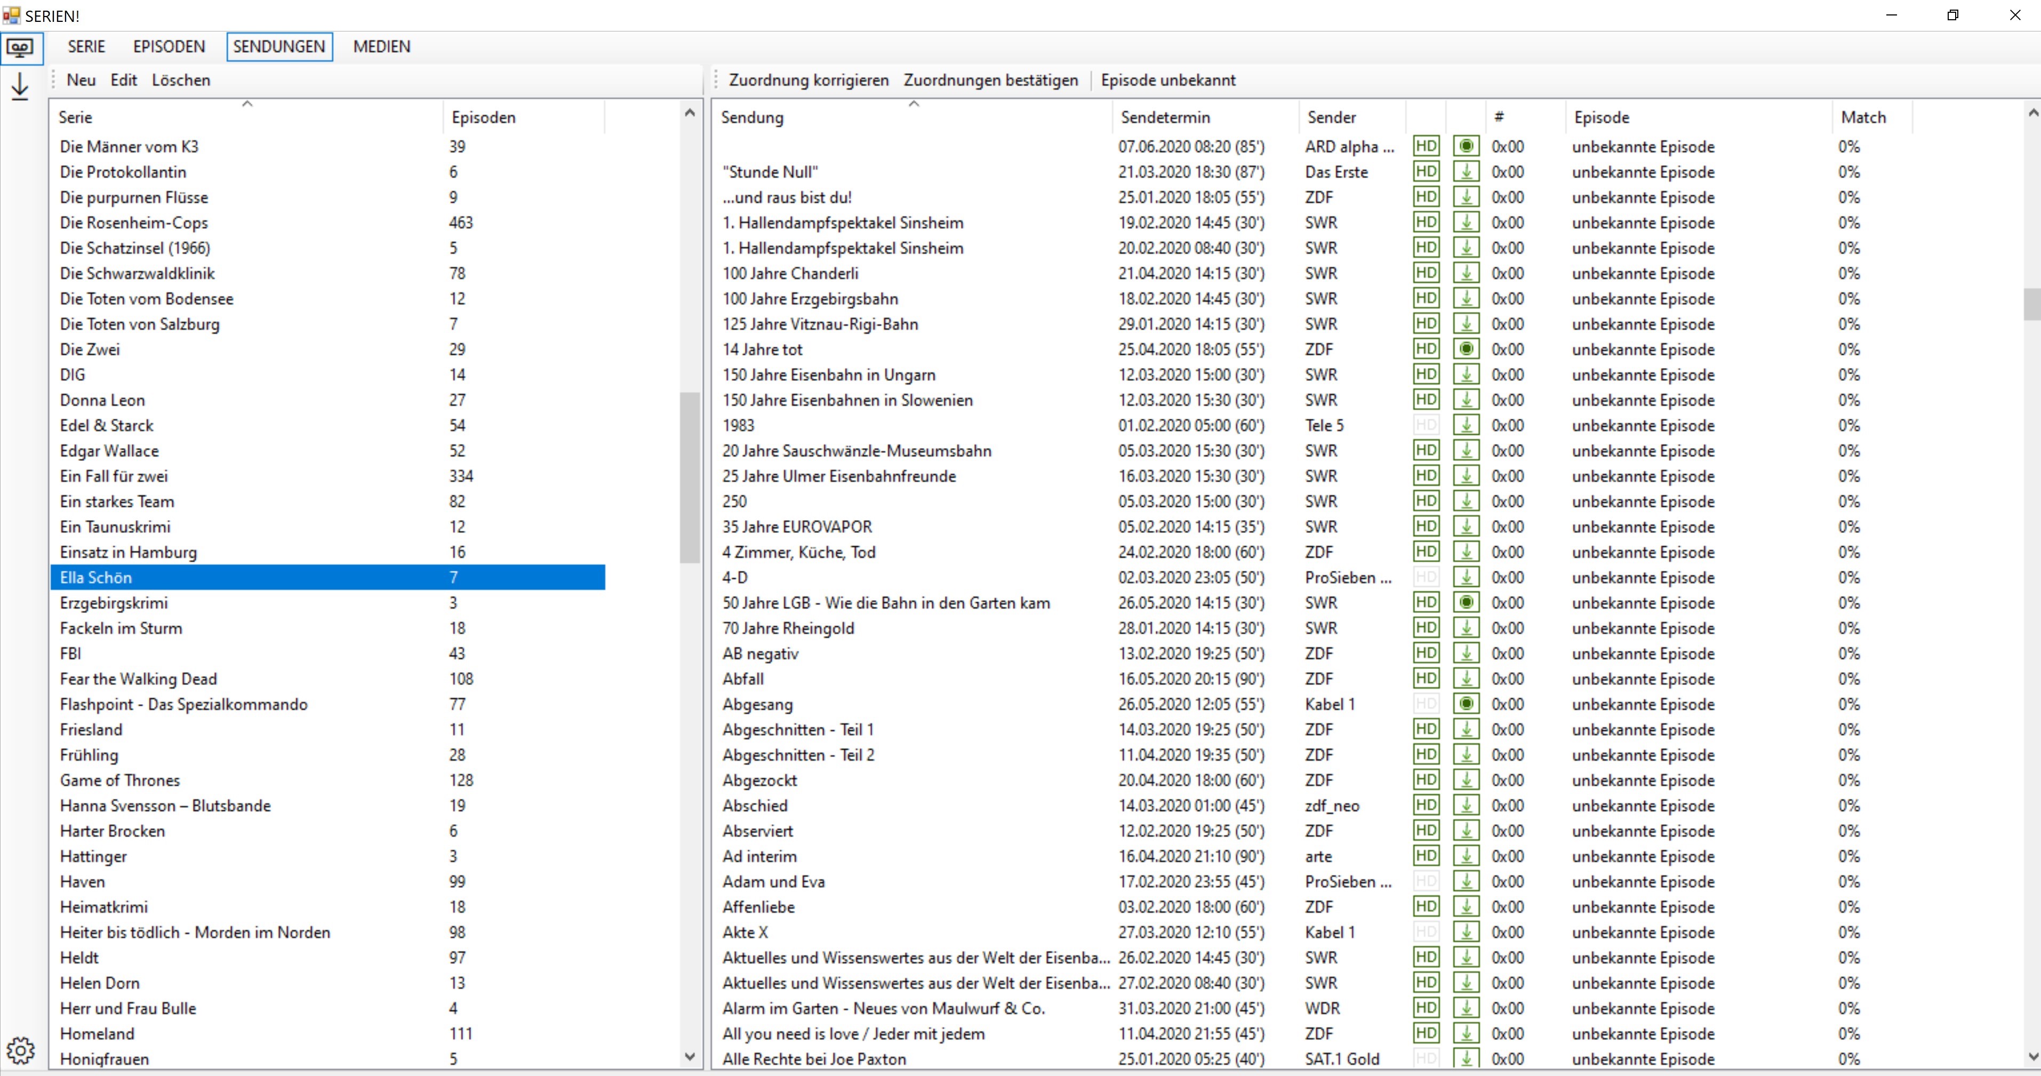2041x1076 pixels.
Task: Toggle faded HD badge in '1983' row
Action: tap(1426, 425)
